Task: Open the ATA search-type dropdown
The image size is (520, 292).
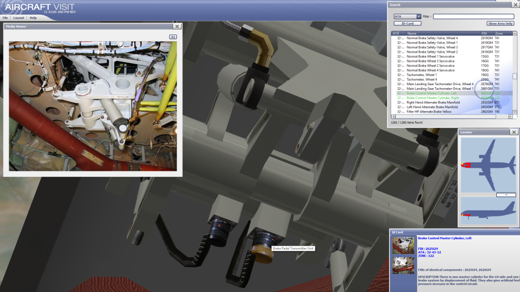Action: click(x=407, y=17)
